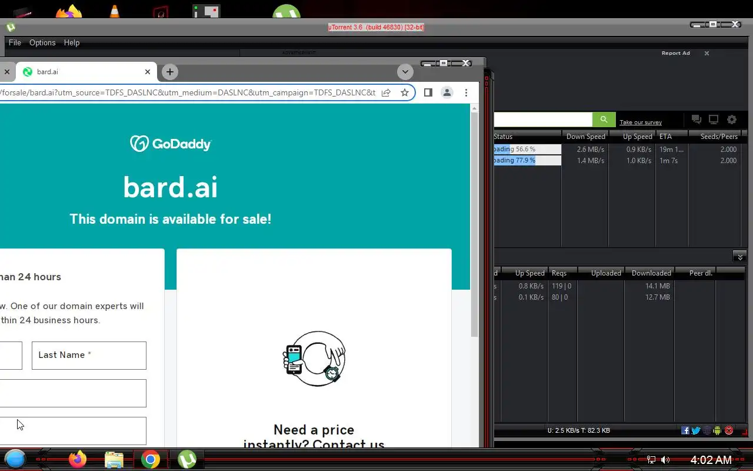753x471 pixels.
Task: Click the 119 | 0 reqs cell
Action: tap(561, 286)
